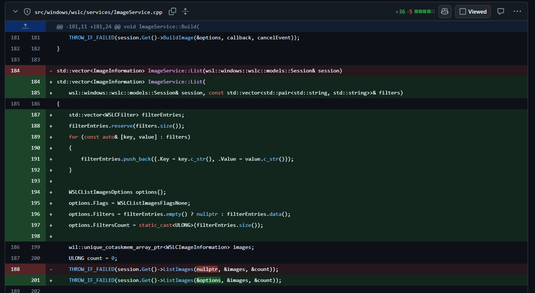
Task: Click filterEntries.reserve(filters.size()) code line
Action: tap(126, 126)
